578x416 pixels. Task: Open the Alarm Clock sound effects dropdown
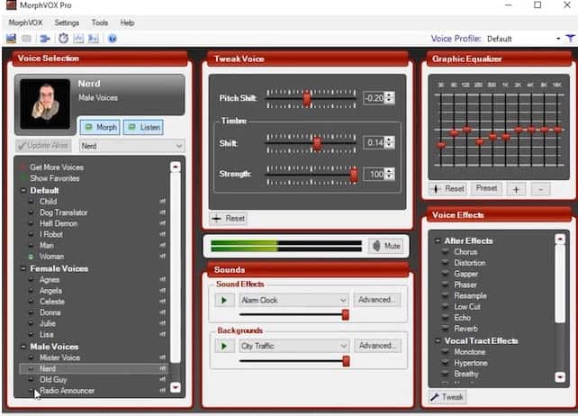[294, 300]
